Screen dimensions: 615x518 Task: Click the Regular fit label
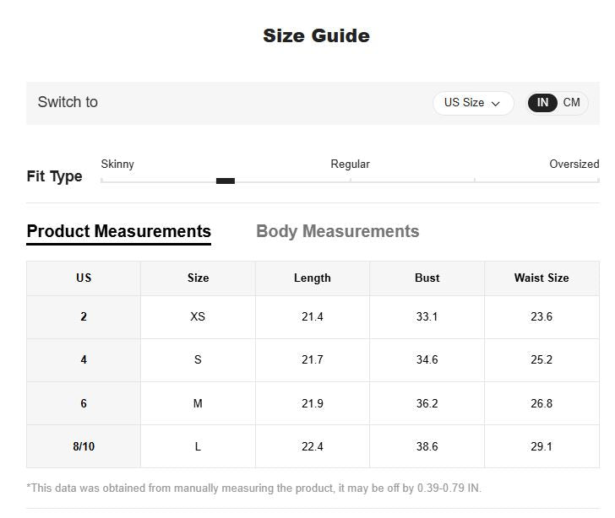(x=350, y=164)
